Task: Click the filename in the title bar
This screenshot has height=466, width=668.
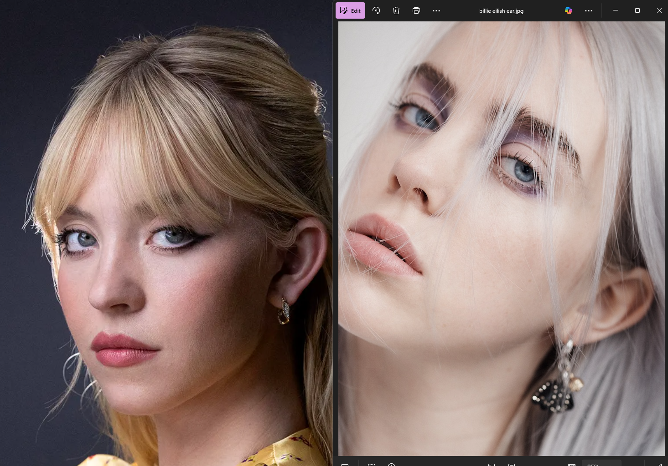Action: (501, 10)
